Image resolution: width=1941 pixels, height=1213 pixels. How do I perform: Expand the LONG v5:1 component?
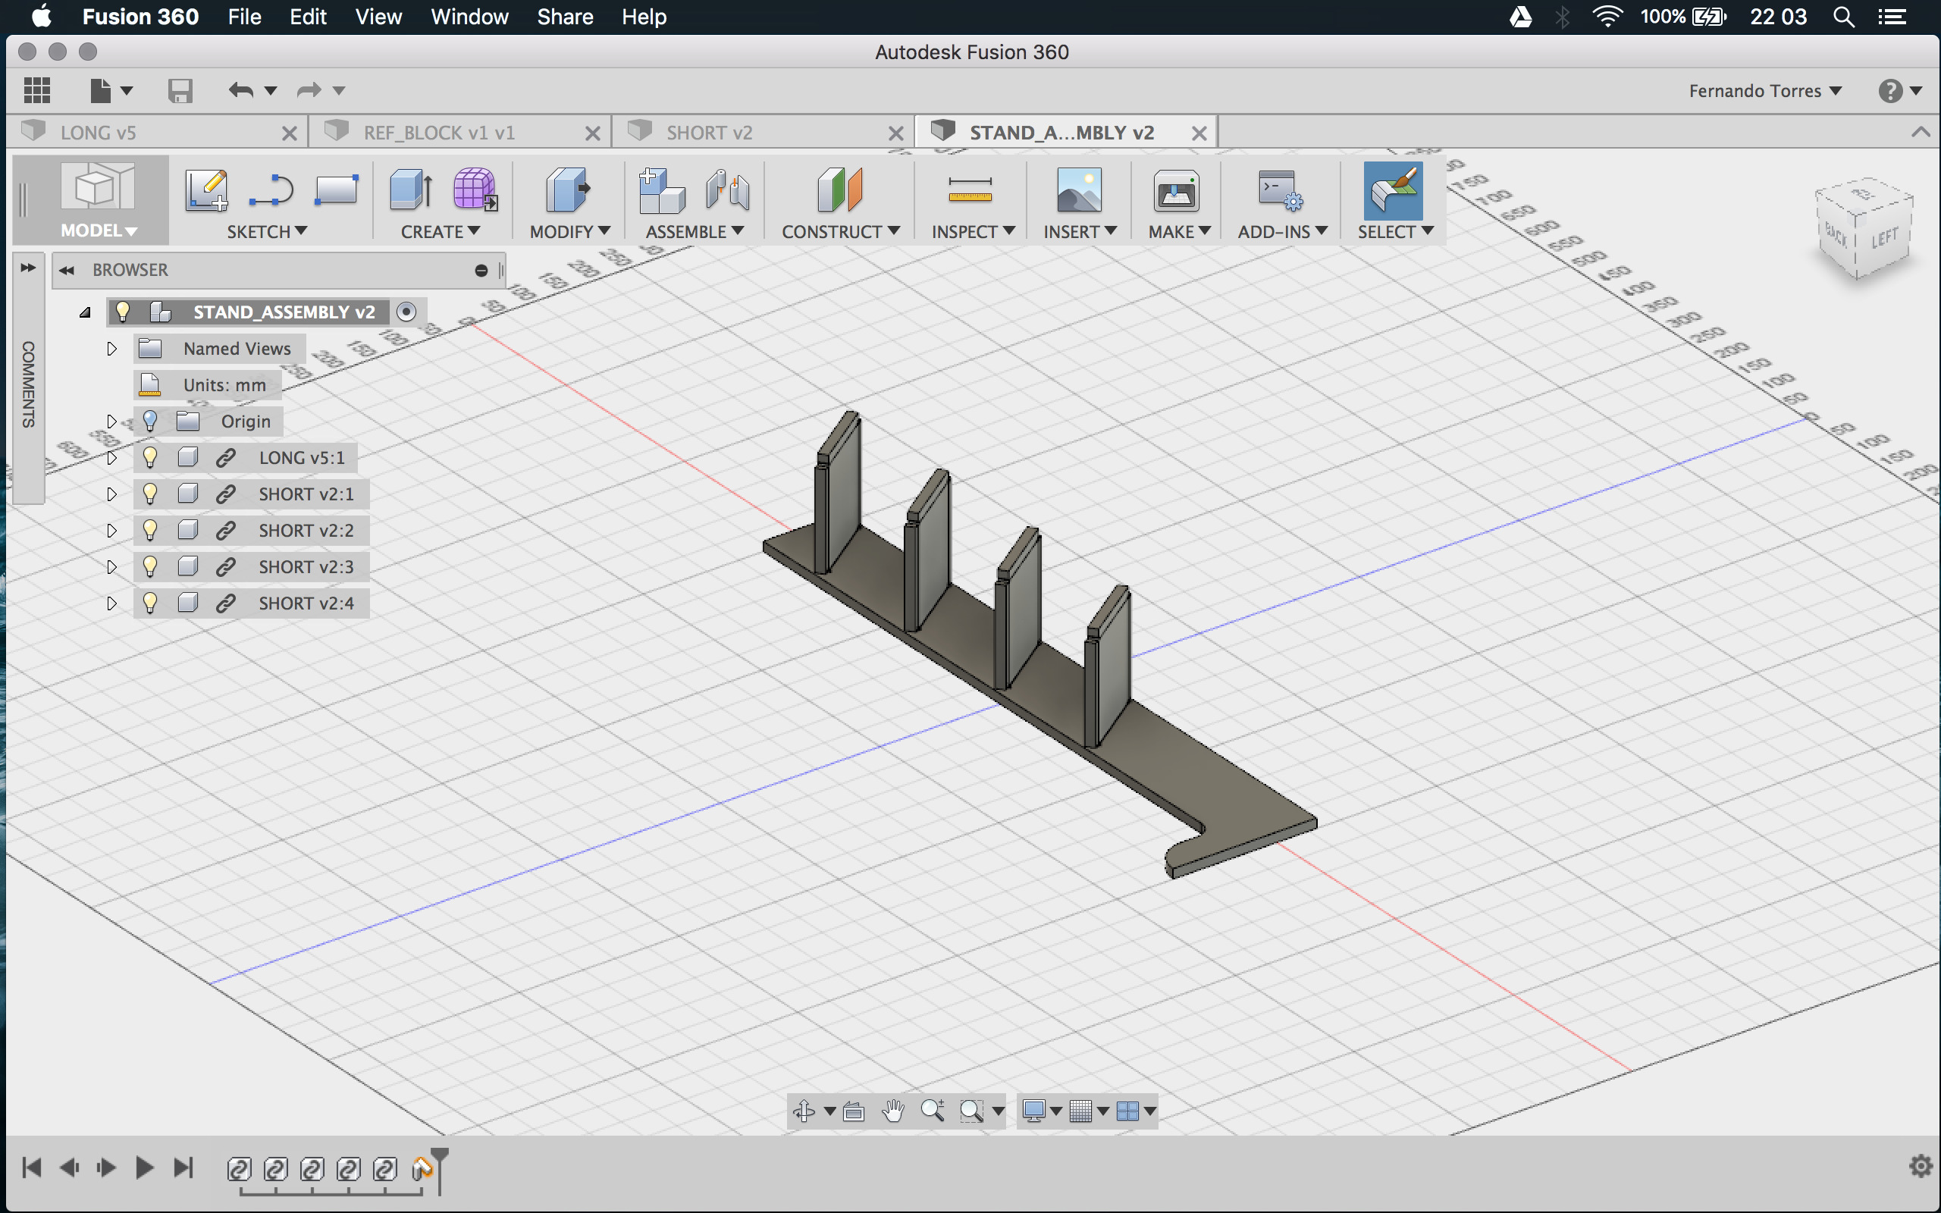pos(111,457)
